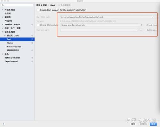Click the 应用(A) apply button
Image resolution: width=160 pixels, height=127 pixels.
pyautogui.click(x=143, y=124)
